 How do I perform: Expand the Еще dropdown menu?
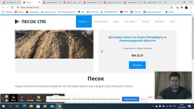[x=173, y=21]
